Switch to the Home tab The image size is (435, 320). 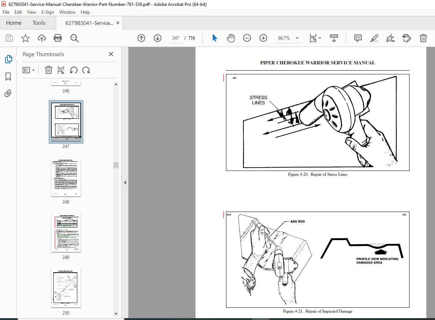14,23
